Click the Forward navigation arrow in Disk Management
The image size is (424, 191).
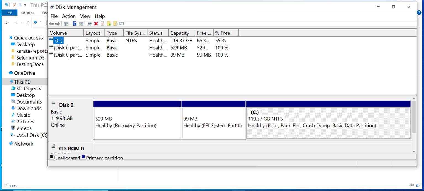pos(58,23)
